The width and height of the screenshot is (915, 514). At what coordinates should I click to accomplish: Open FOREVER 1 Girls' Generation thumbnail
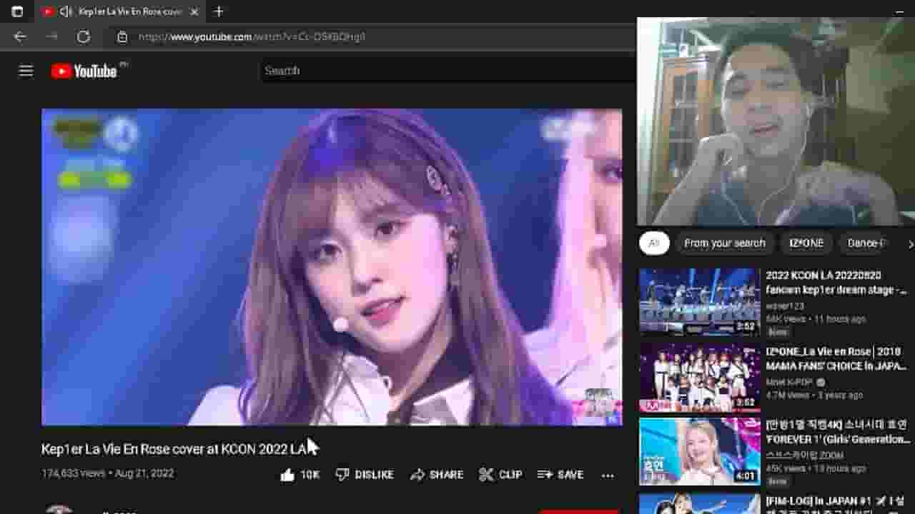(699, 452)
